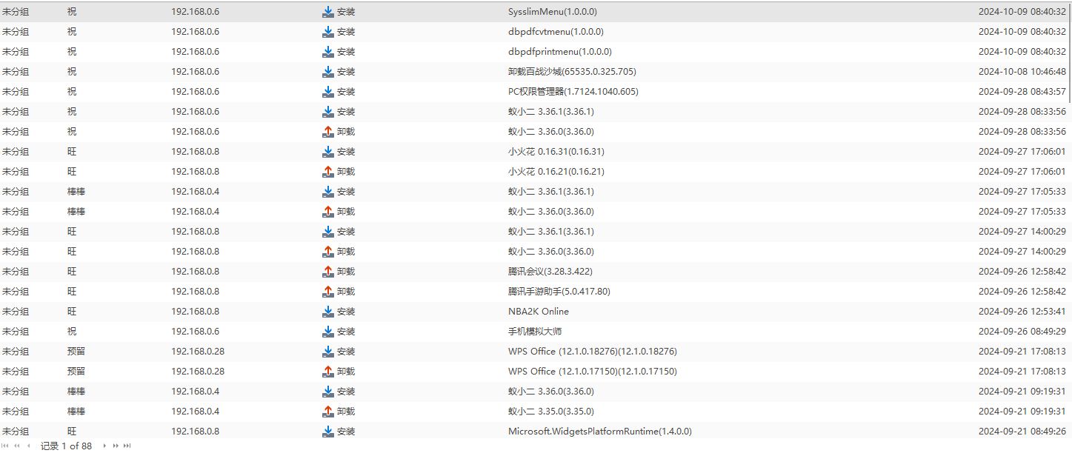Screen dimensions: 1072x453
Task: Select the 腾讯会议(3.28.3.422) cell
Action: click(550, 272)
